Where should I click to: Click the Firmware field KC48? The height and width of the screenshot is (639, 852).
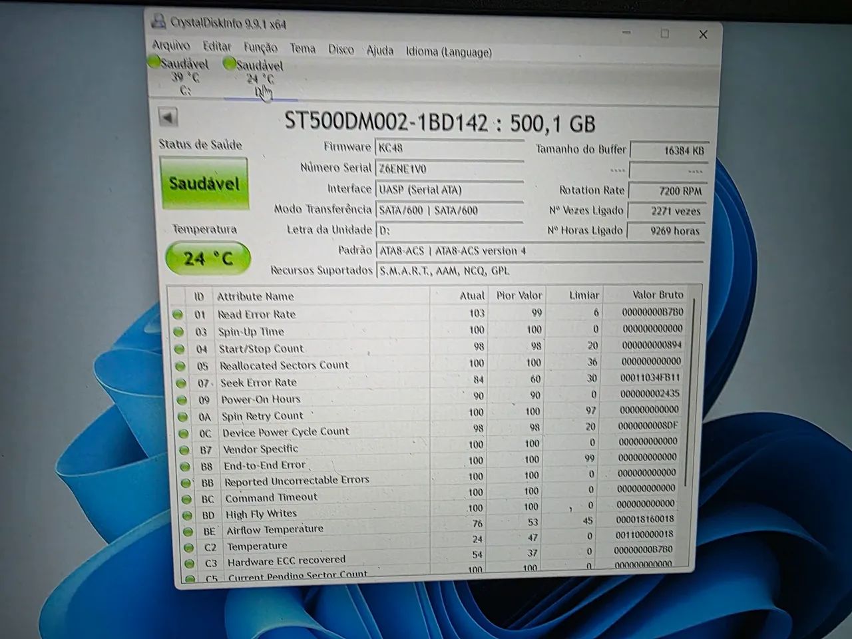click(450, 148)
